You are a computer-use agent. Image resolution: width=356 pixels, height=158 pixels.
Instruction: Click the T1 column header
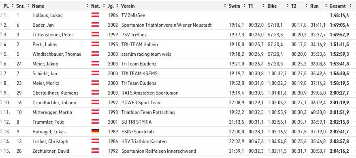click(250, 6)
